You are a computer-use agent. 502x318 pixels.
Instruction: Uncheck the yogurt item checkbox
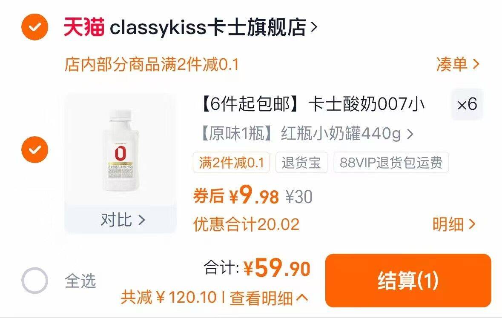tap(34, 149)
